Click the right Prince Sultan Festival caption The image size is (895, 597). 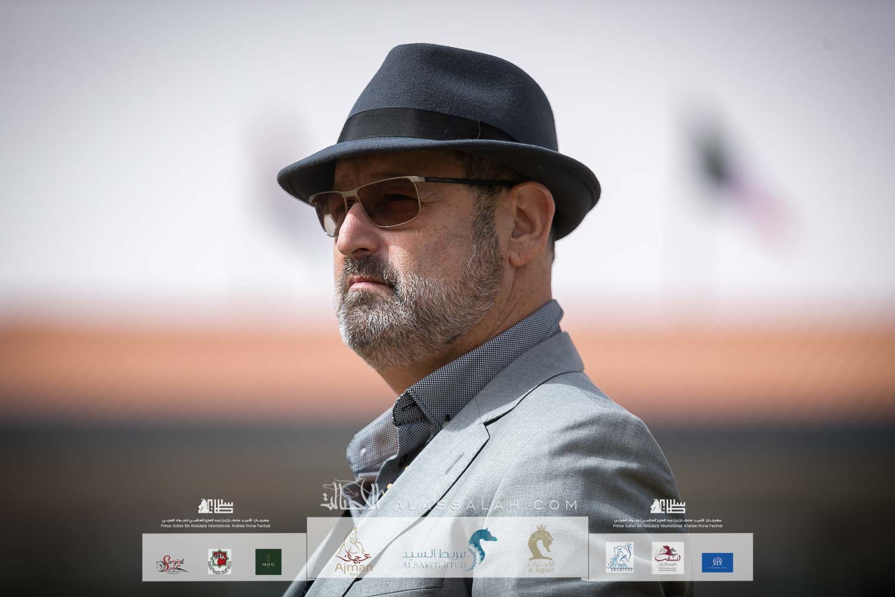(x=668, y=523)
